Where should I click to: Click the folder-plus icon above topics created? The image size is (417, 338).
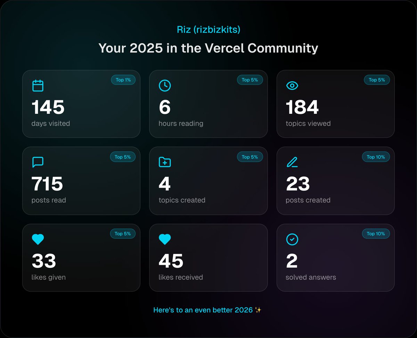pyautogui.click(x=165, y=162)
